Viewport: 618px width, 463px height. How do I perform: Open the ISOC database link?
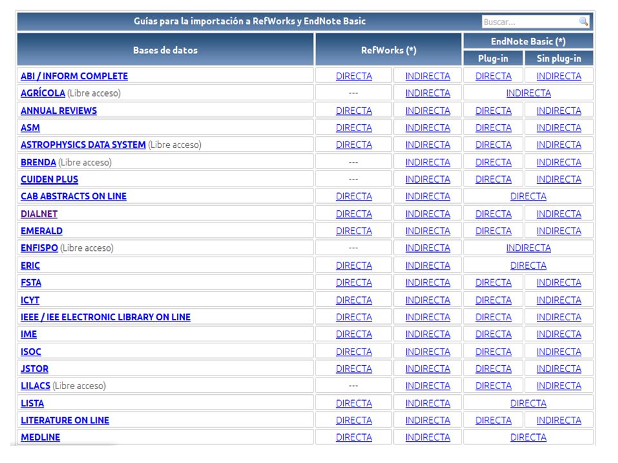point(31,352)
